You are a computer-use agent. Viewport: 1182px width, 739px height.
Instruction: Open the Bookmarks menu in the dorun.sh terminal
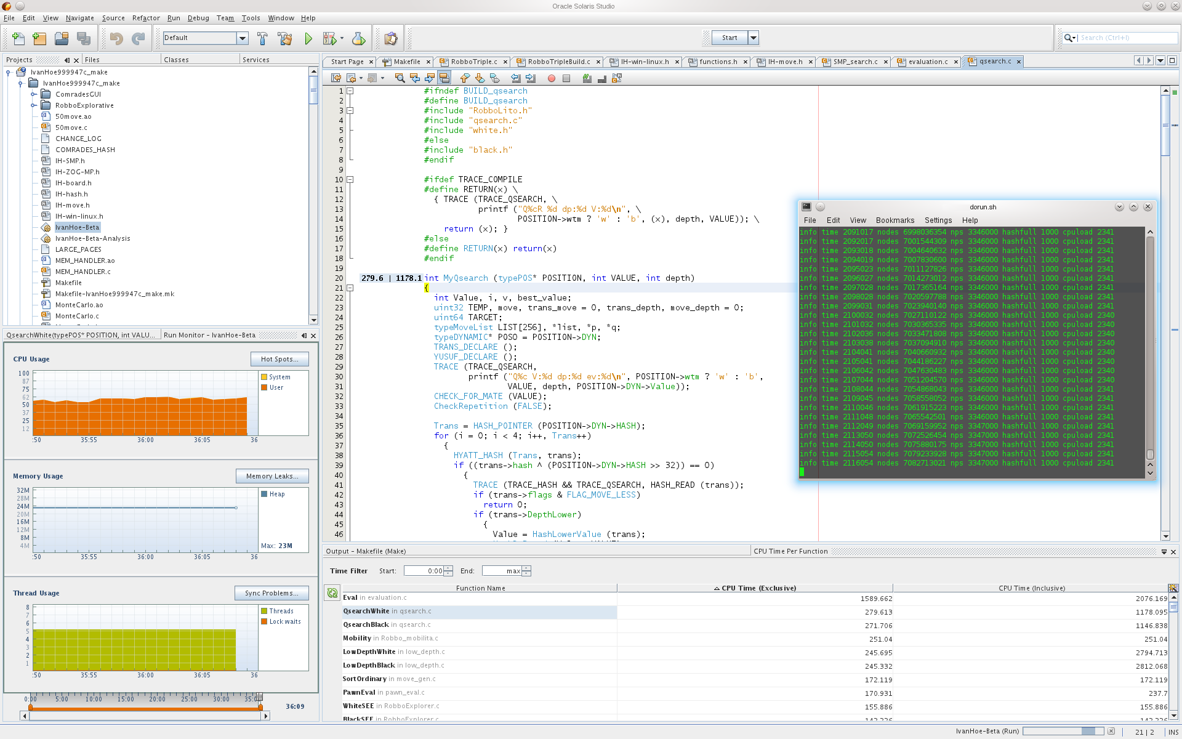point(895,220)
